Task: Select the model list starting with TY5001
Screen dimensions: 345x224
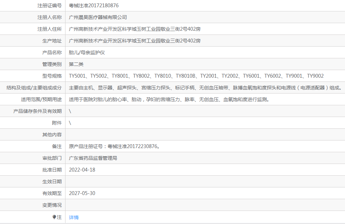Action: (196, 76)
